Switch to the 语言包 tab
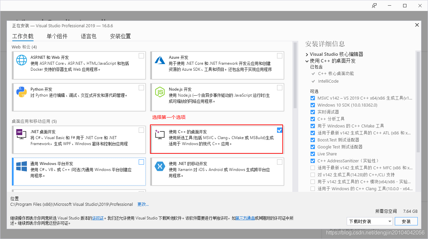 (x=89, y=36)
